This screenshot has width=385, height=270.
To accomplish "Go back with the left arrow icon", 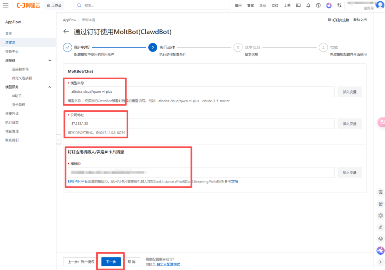I will 66,31.
